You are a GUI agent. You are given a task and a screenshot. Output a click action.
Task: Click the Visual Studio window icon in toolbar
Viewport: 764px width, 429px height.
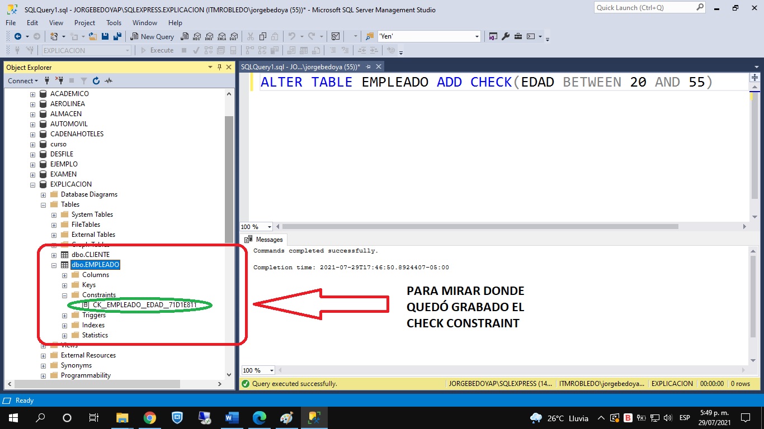click(x=493, y=36)
